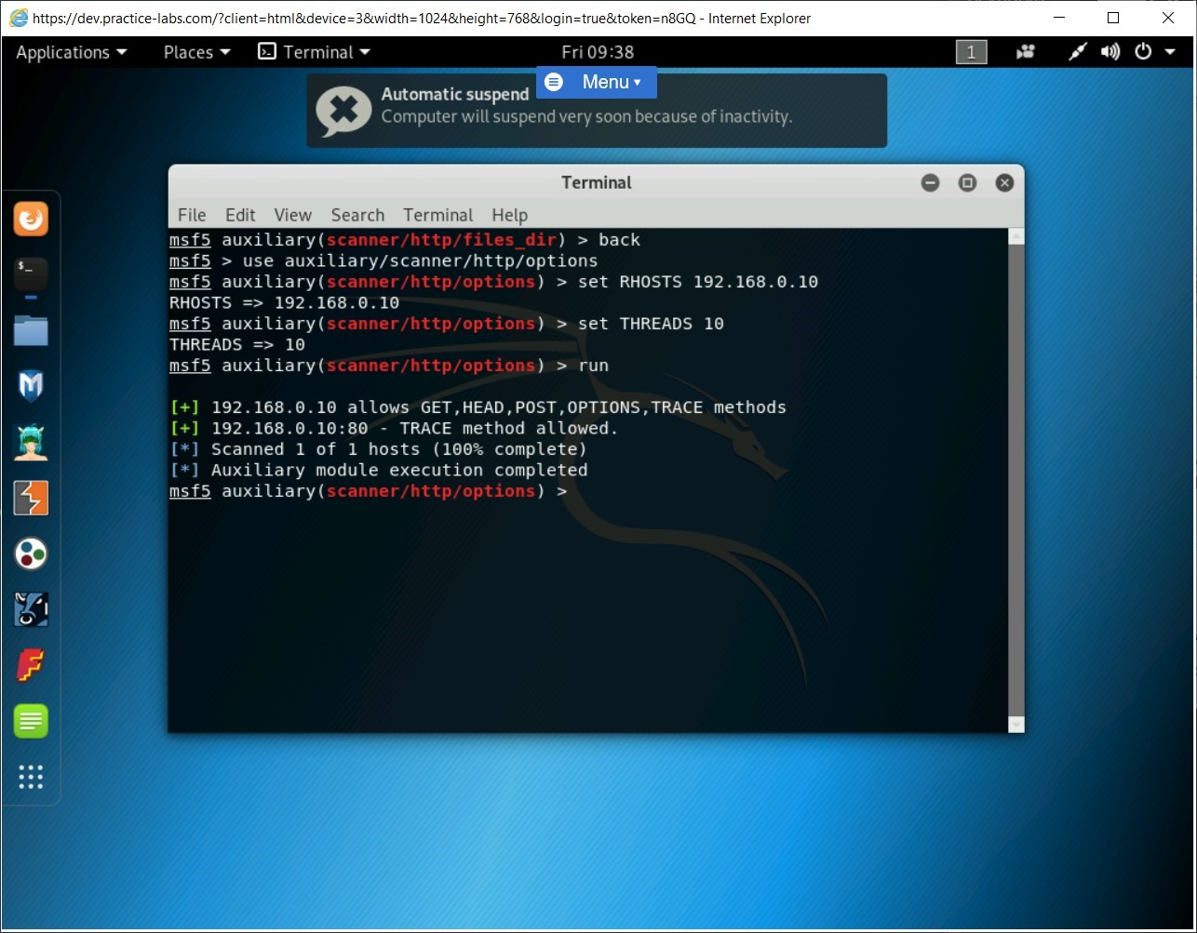Open a new Terminal via dock icon
This screenshot has width=1197, height=933.
coord(31,274)
